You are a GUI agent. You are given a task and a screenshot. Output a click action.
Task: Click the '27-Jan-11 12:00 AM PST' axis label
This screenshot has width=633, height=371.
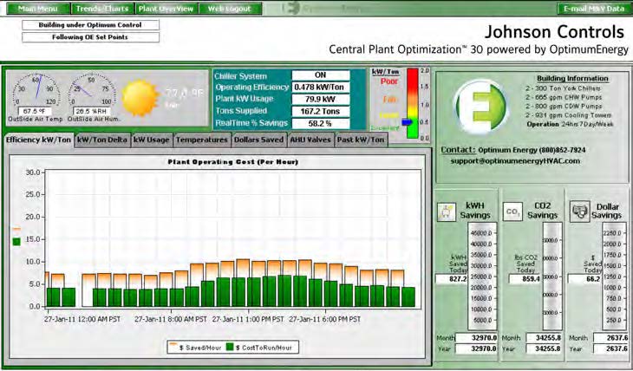pyautogui.click(x=82, y=319)
